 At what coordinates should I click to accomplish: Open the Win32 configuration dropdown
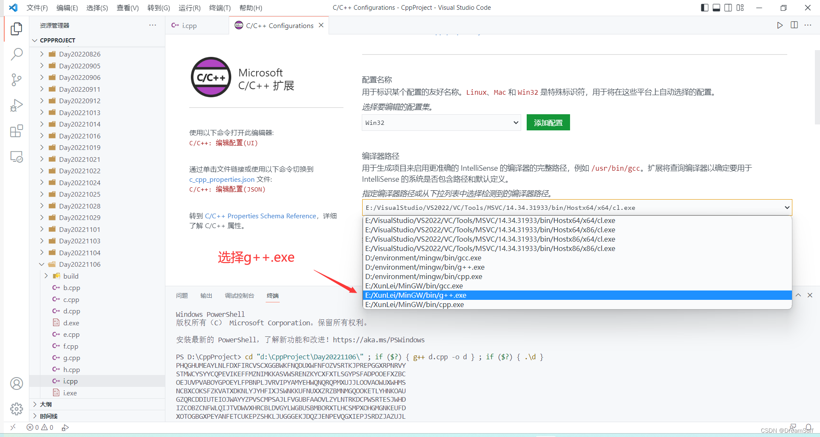[x=441, y=123]
